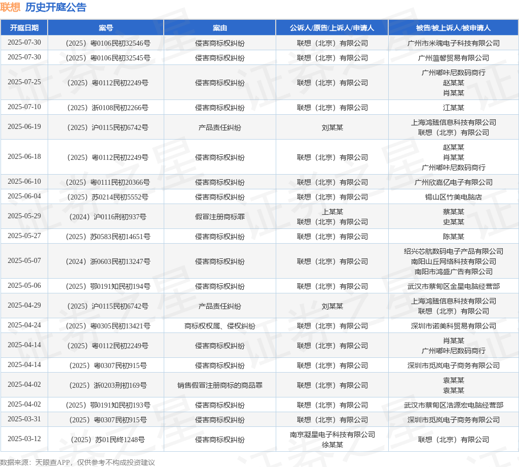519x467 pixels.
Task: Click defendant 广州市米魂电子科技有限公司
Action: click(454, 43)
